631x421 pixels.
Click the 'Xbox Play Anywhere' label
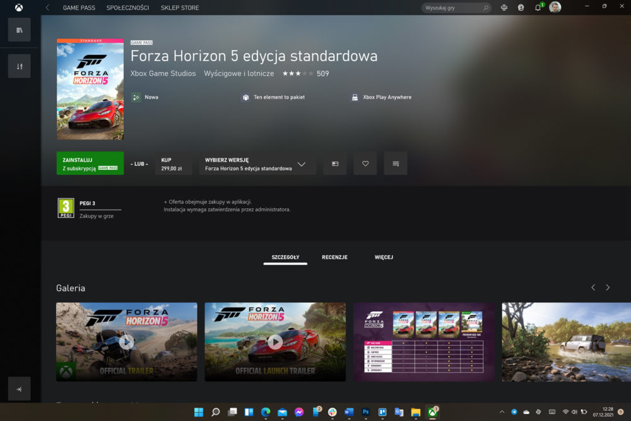pyautogui.click(x=387, y=97)
